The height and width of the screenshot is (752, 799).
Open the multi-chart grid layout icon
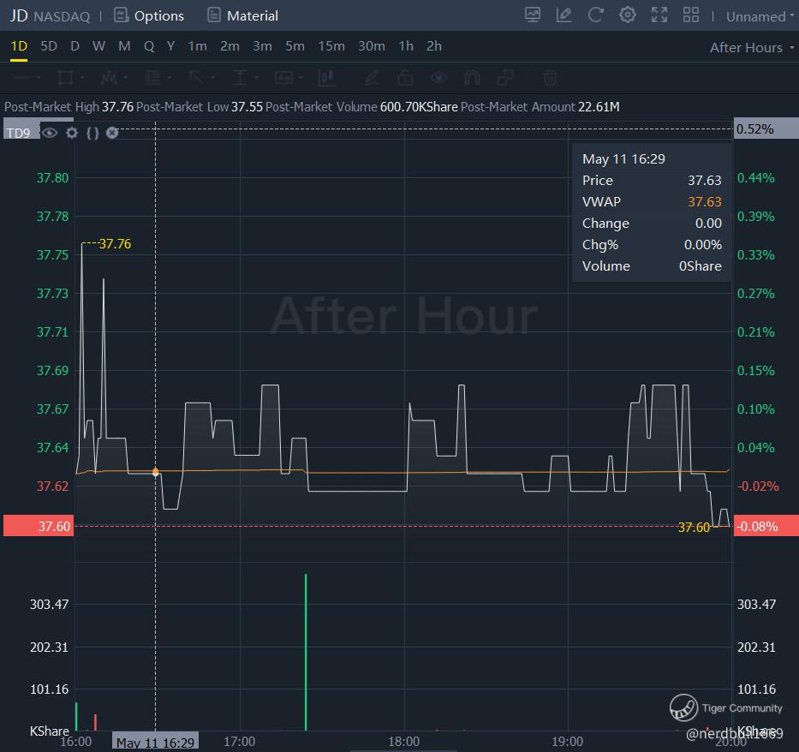pos(691,15)
